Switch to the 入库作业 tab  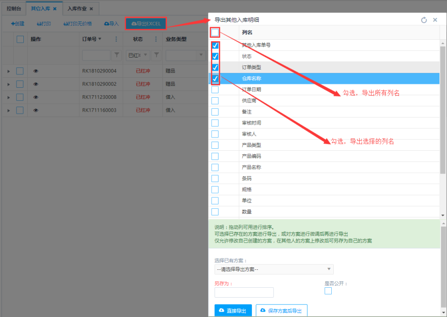(x=77, y=9)
